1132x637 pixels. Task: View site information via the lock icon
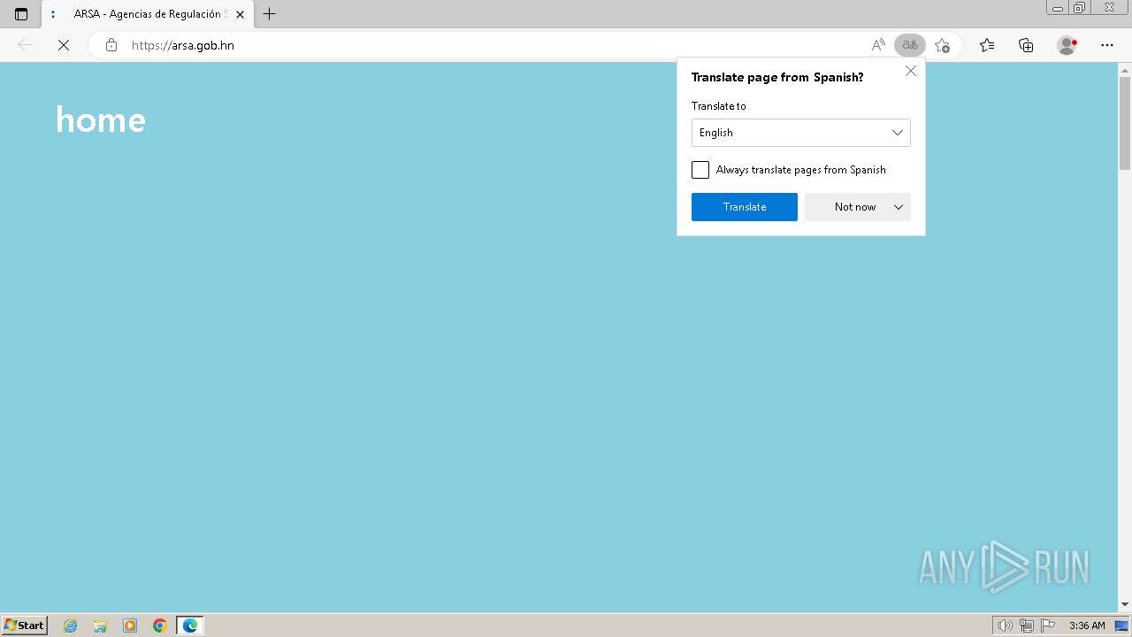(x=111, y=45)
